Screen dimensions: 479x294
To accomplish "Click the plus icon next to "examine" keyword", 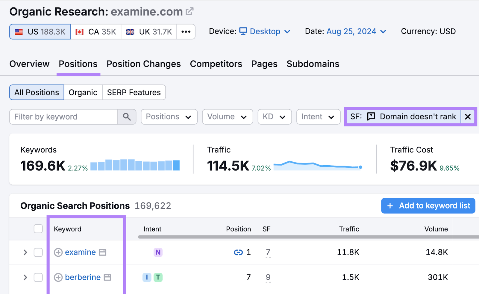I will pos(58,252).
